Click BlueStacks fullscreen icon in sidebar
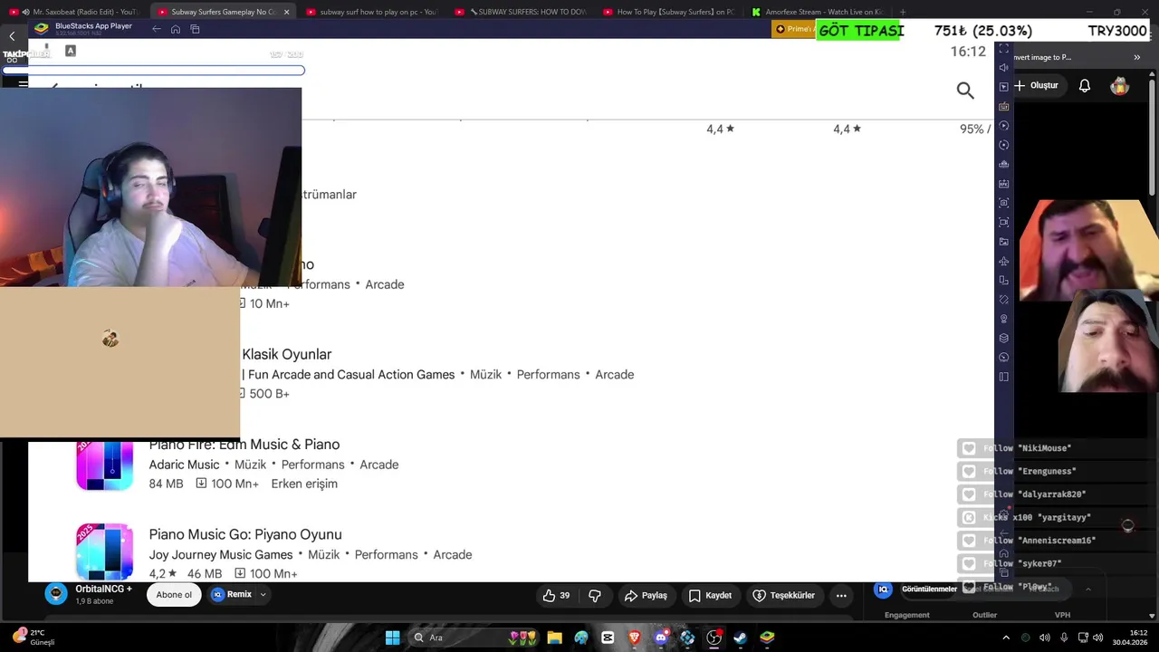 pyautogui.click(x=1003, y=48)
